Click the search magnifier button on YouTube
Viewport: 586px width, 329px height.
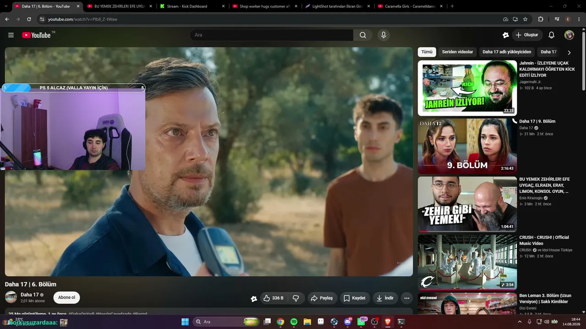tap(363, 35)
